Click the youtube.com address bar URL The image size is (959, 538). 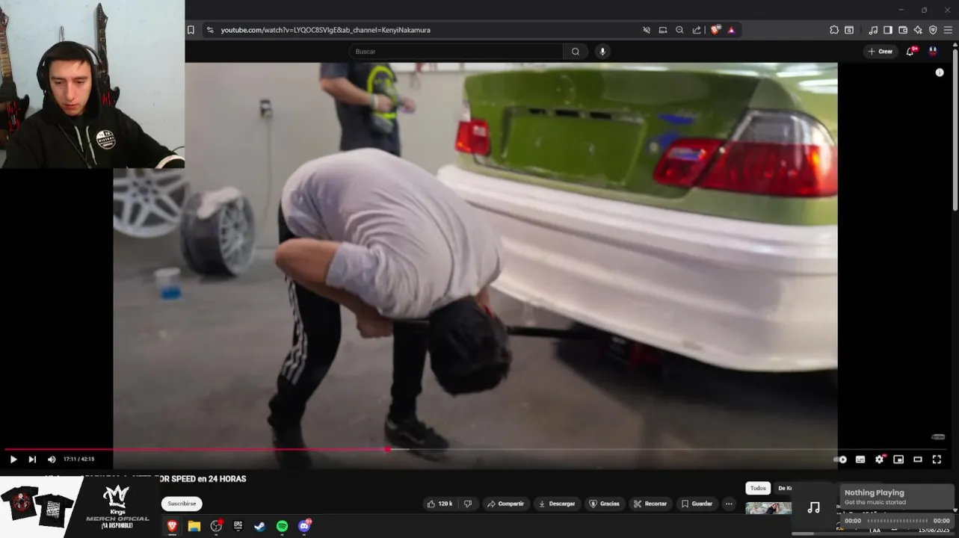(x=325, y=30)
